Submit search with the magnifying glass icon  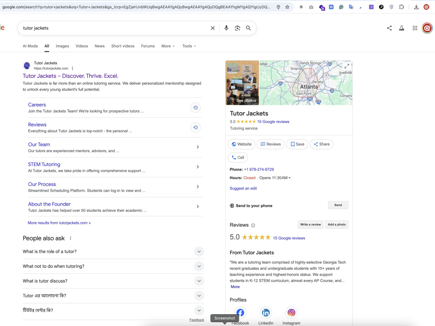tap(248, 28)
